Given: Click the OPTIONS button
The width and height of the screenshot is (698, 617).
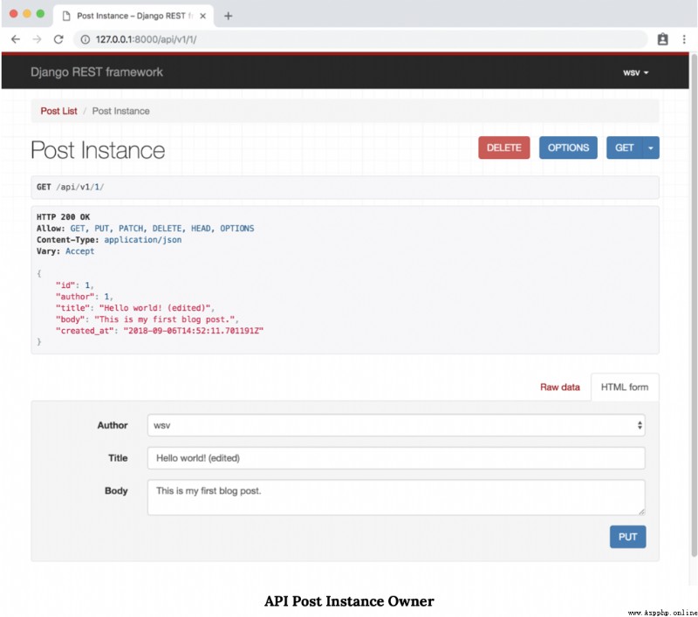Looking at the screenshot, I should pos(568,147).
